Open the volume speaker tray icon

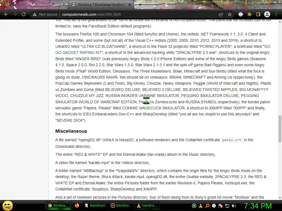pyautogui.click(x=234, y=206)
